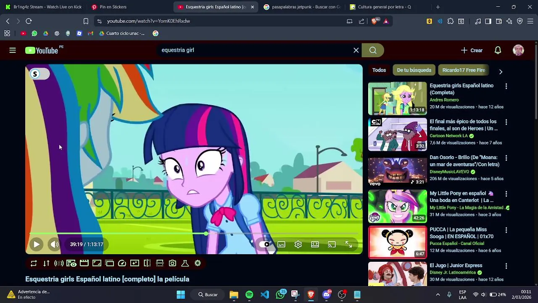Screen dimensions: 538x303
Task: Open Spotify from the taskbar
Action: click(249, 295)
